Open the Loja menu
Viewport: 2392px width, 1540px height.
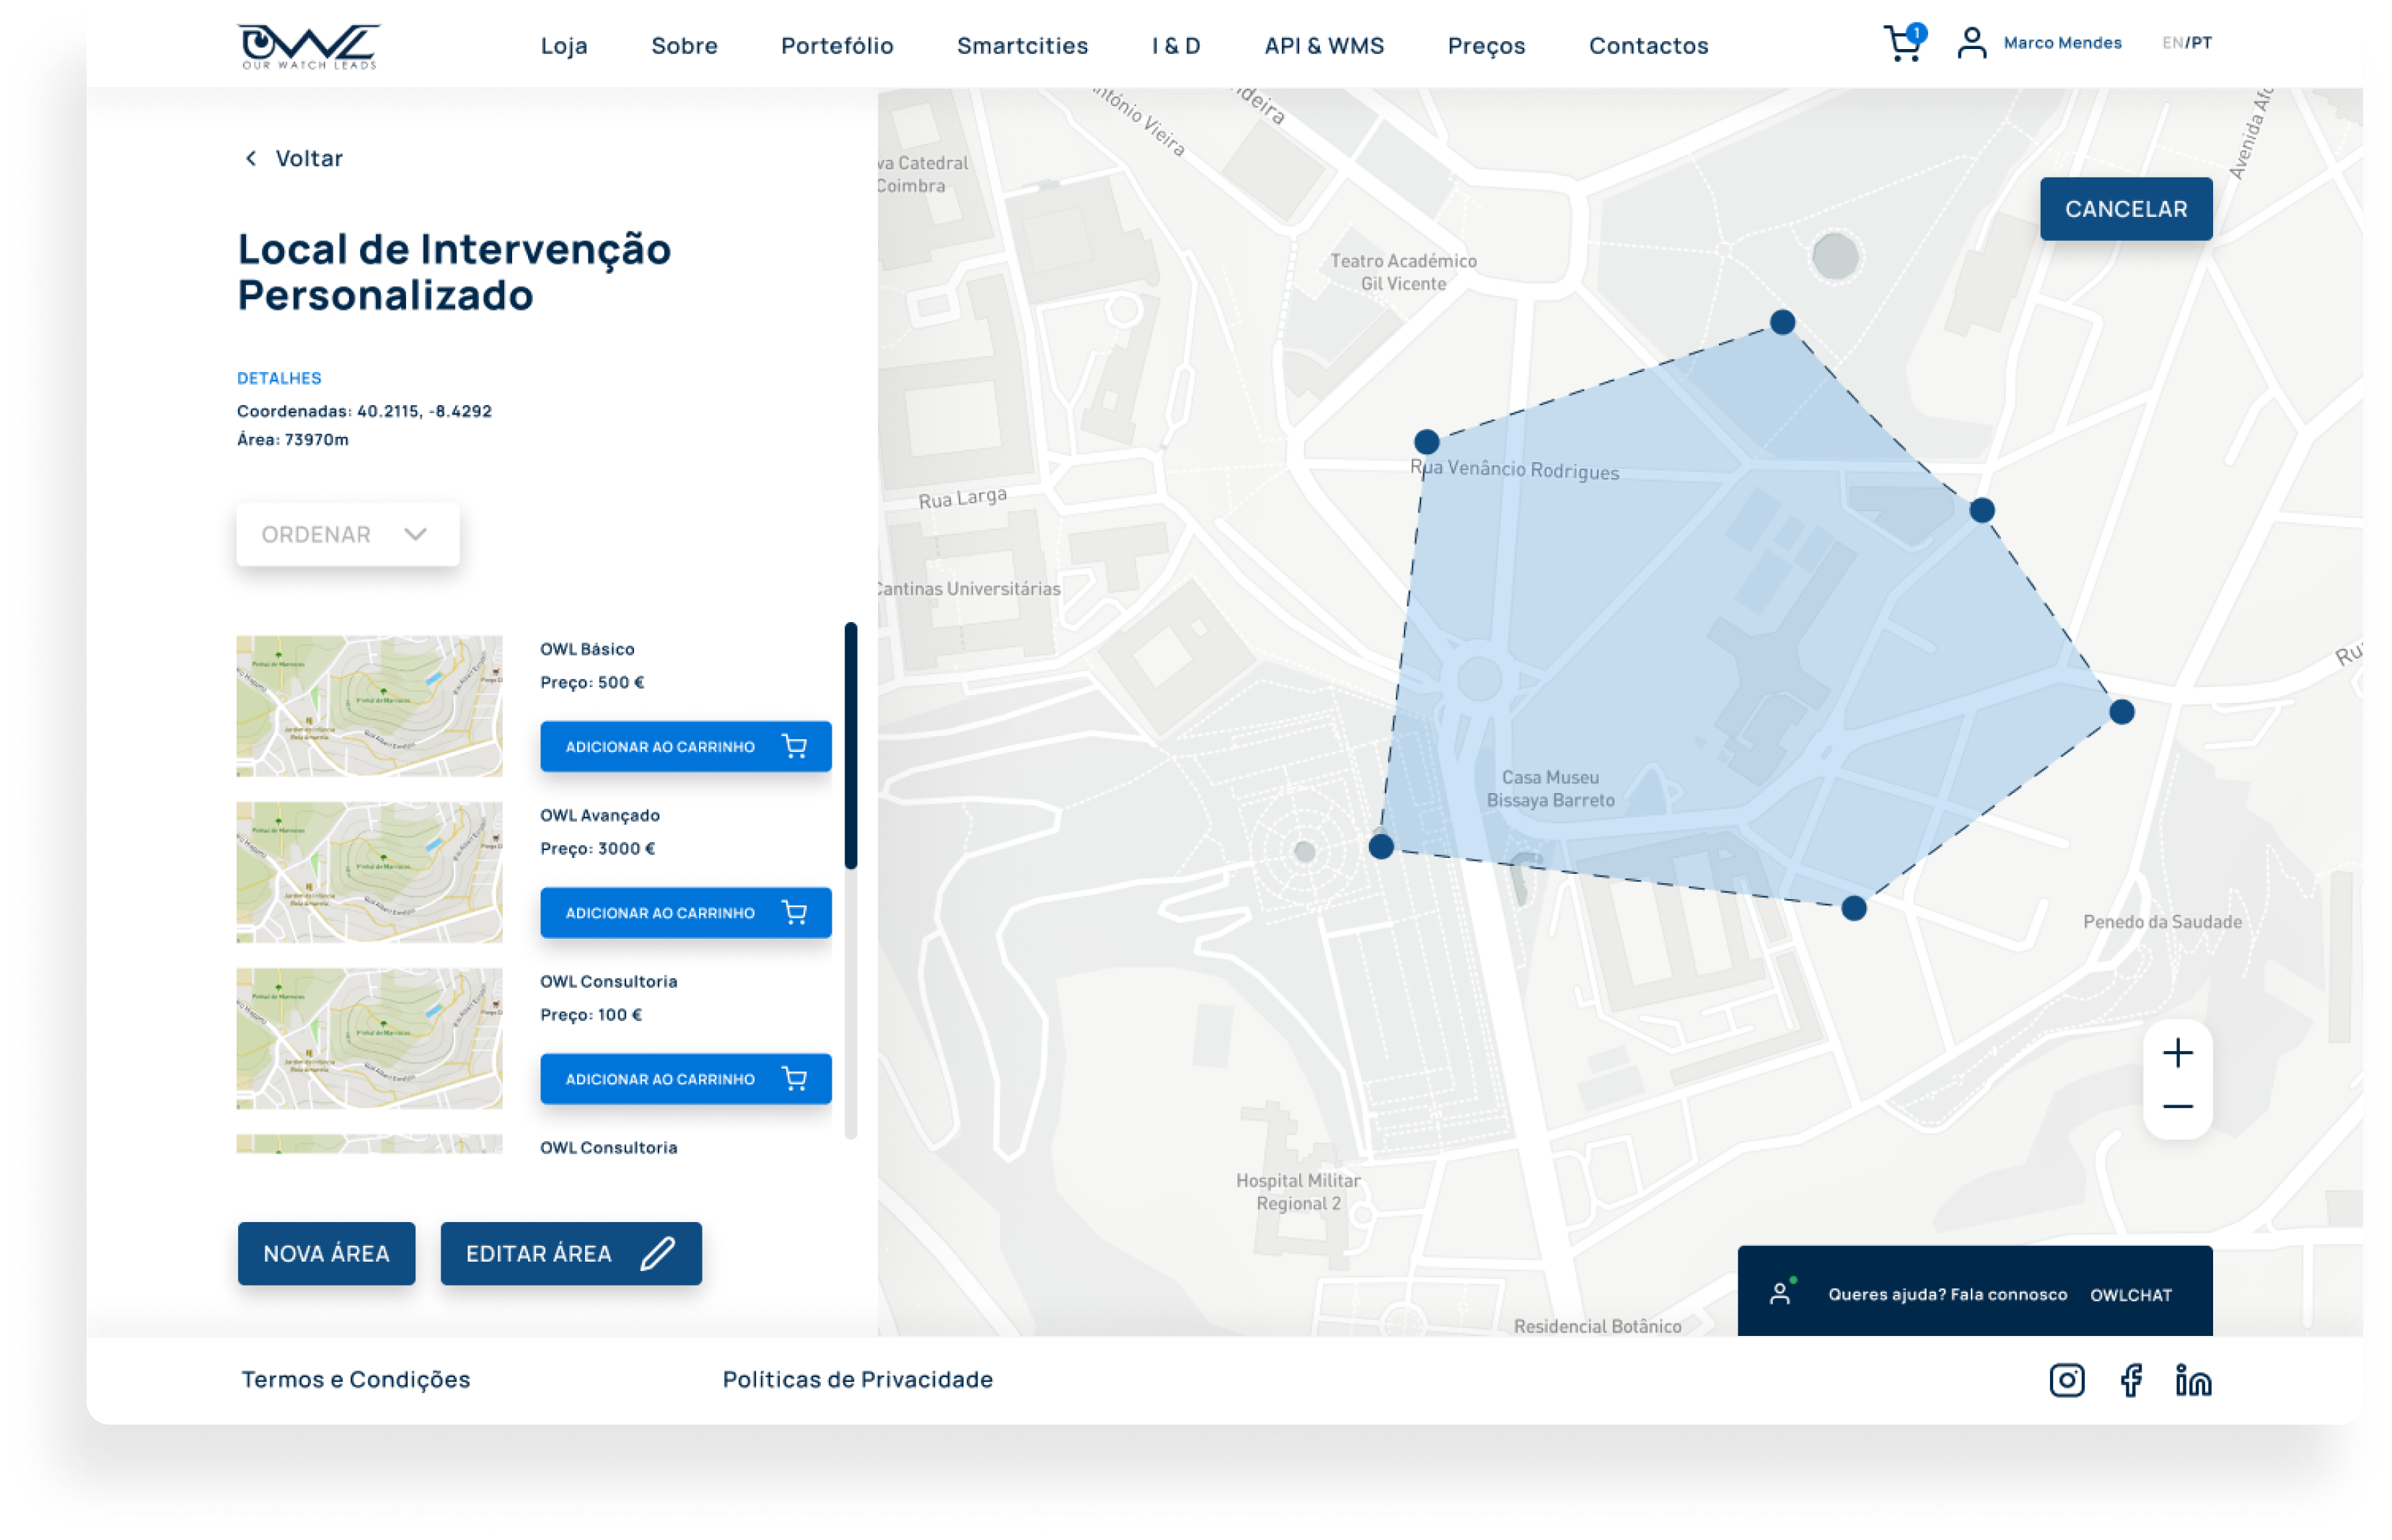[x=563, y=45]
